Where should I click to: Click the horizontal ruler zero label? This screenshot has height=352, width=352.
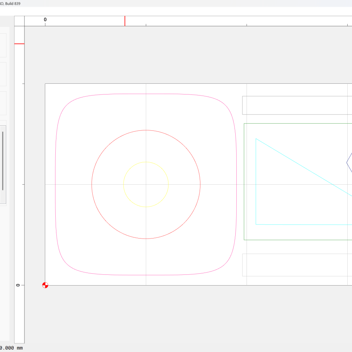(45, 20)
